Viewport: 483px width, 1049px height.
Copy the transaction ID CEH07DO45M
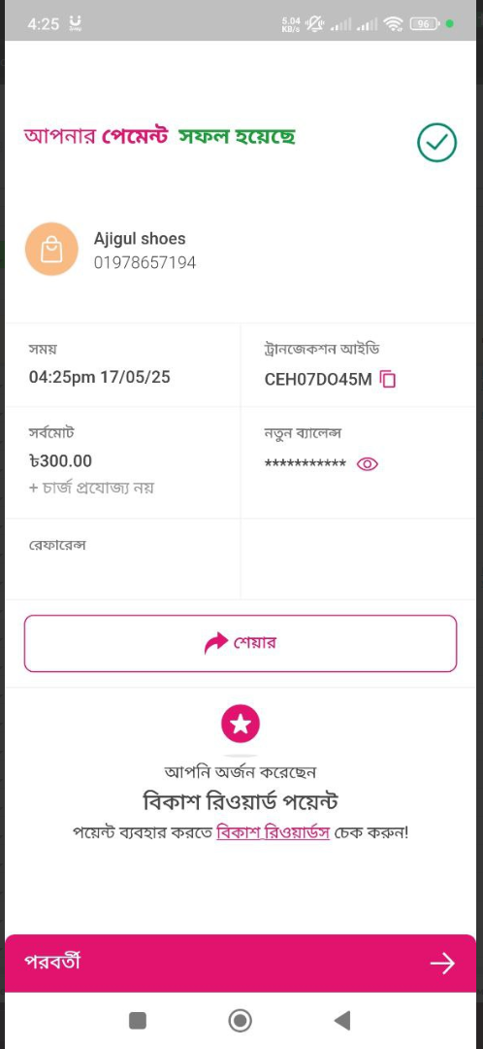point(388,380)
